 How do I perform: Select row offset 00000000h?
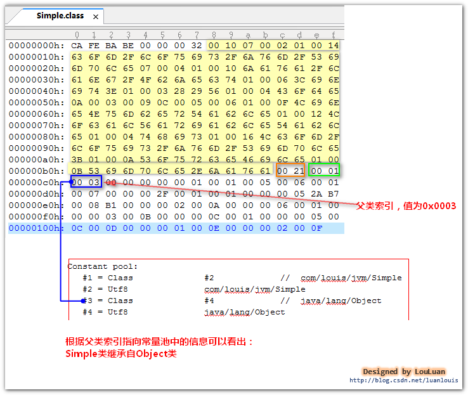point(36,46)
